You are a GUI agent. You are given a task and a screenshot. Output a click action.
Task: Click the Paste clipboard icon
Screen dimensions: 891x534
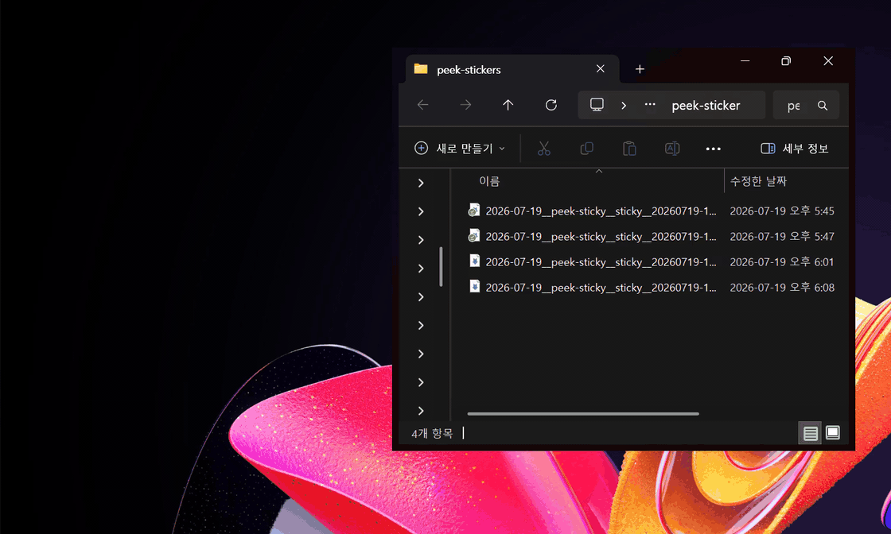[x=629, y=149]
